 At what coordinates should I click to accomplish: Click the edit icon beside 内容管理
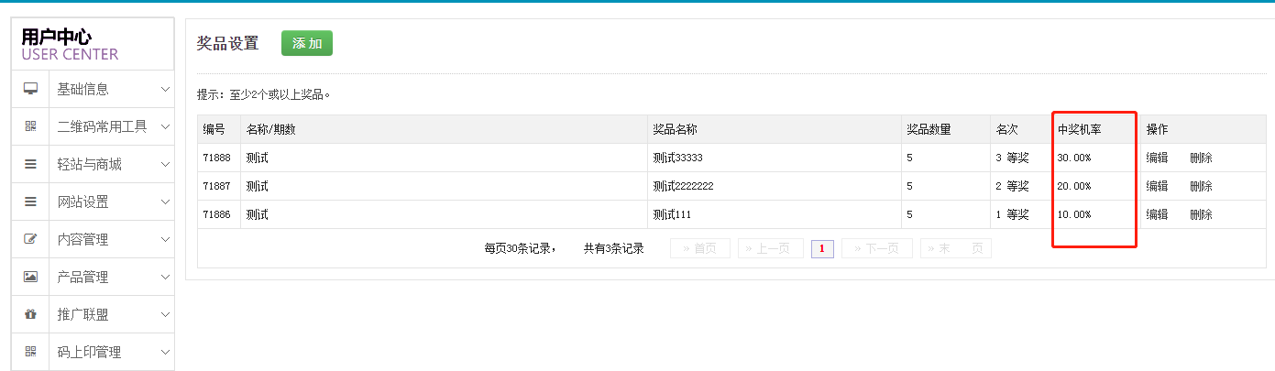click(30, 239)
